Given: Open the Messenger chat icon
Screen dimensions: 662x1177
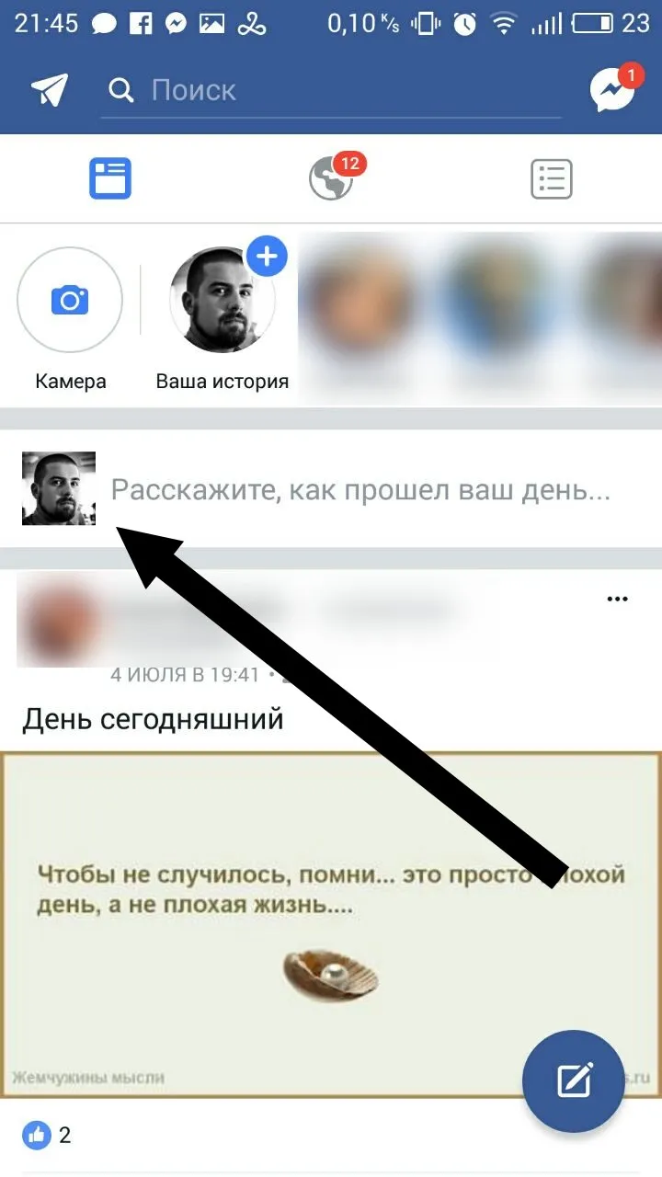Looking at the screenshot, I should 613,89.
